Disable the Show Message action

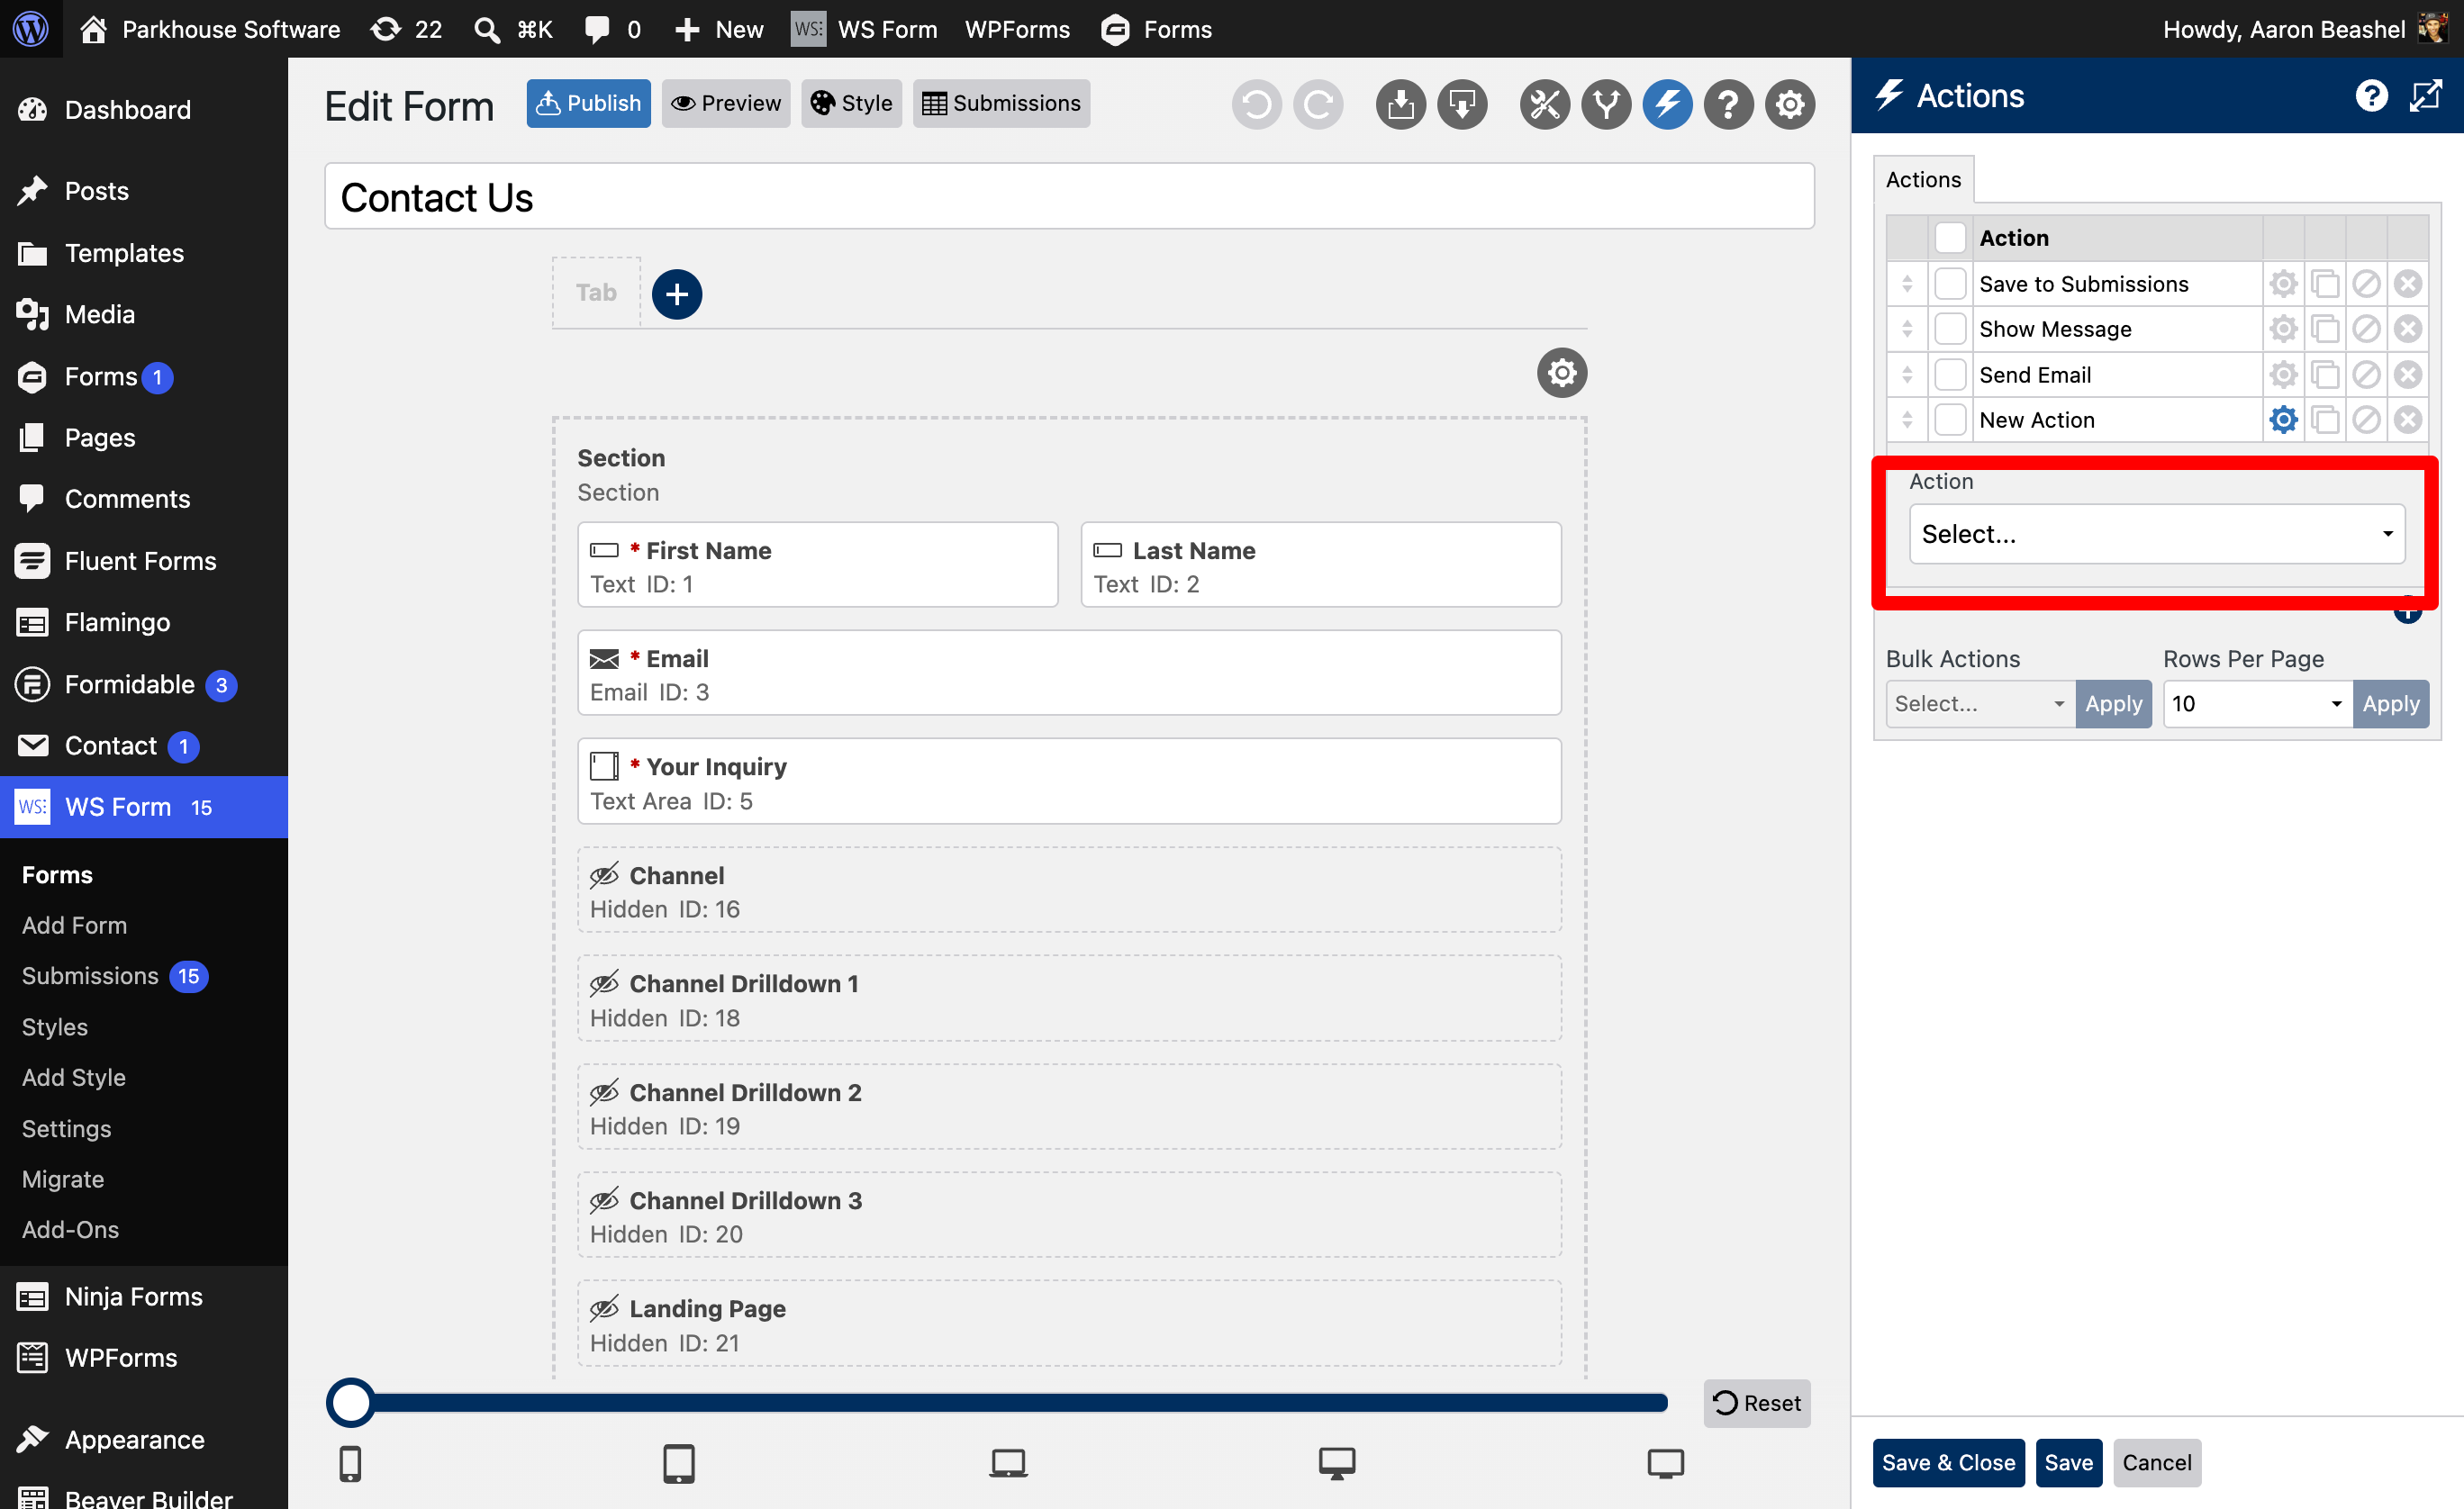pyautogui.click(x=2366, y=329)
